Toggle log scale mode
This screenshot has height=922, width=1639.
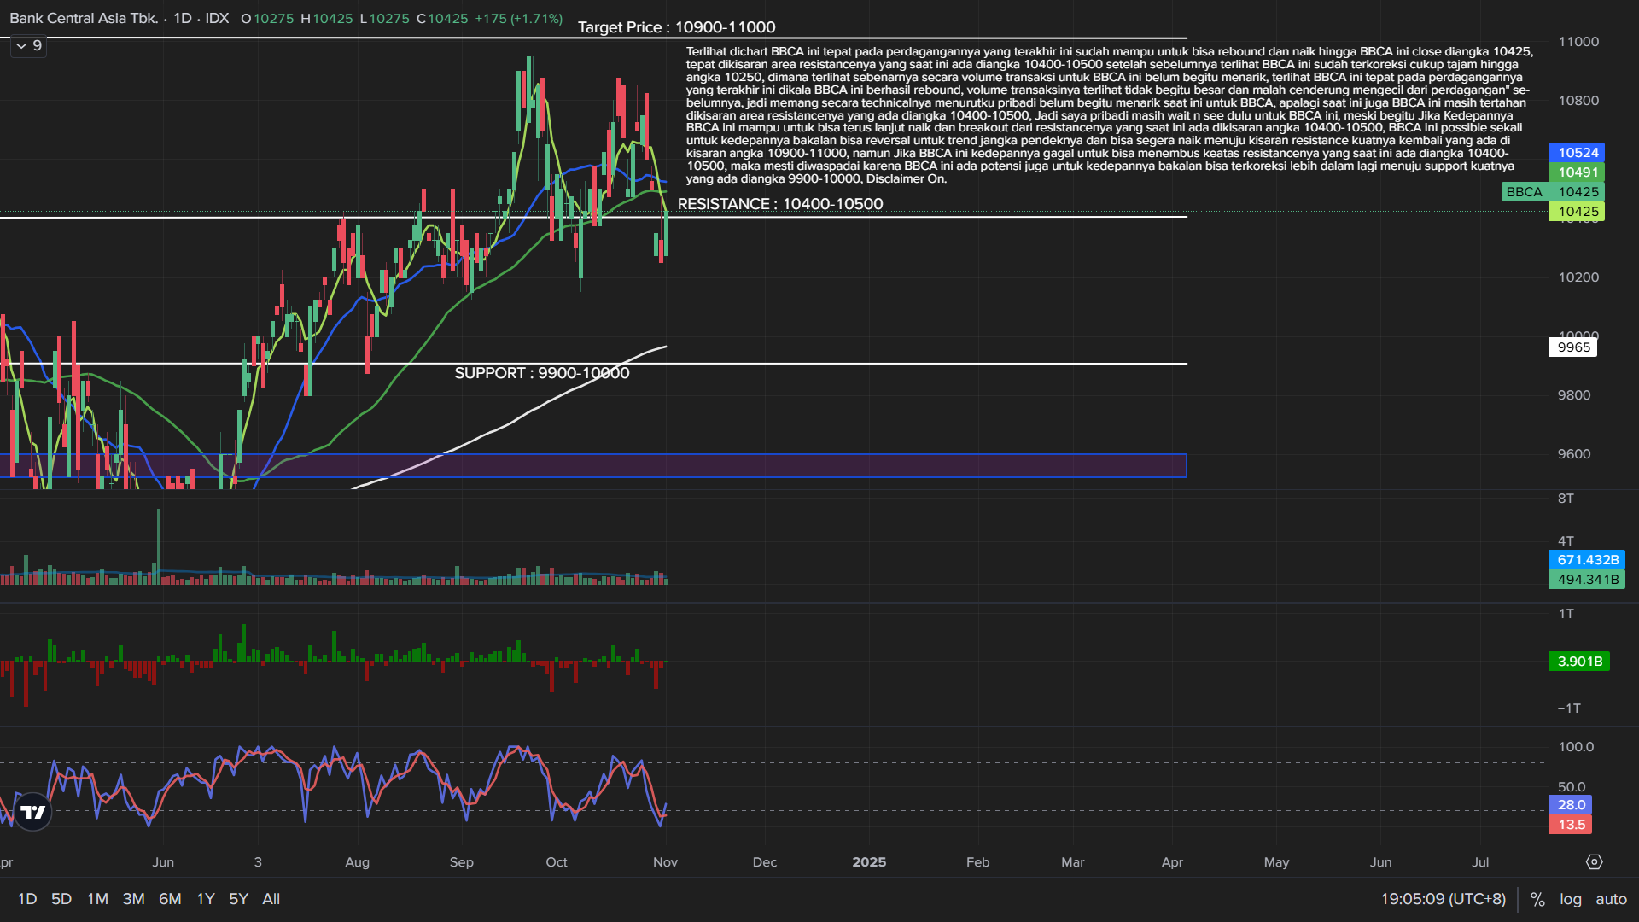pyautogui.click(x=1571, y=899)
